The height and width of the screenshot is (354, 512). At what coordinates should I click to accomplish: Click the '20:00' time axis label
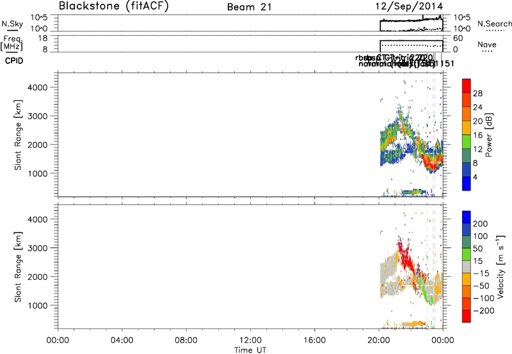tap(379, 341)
